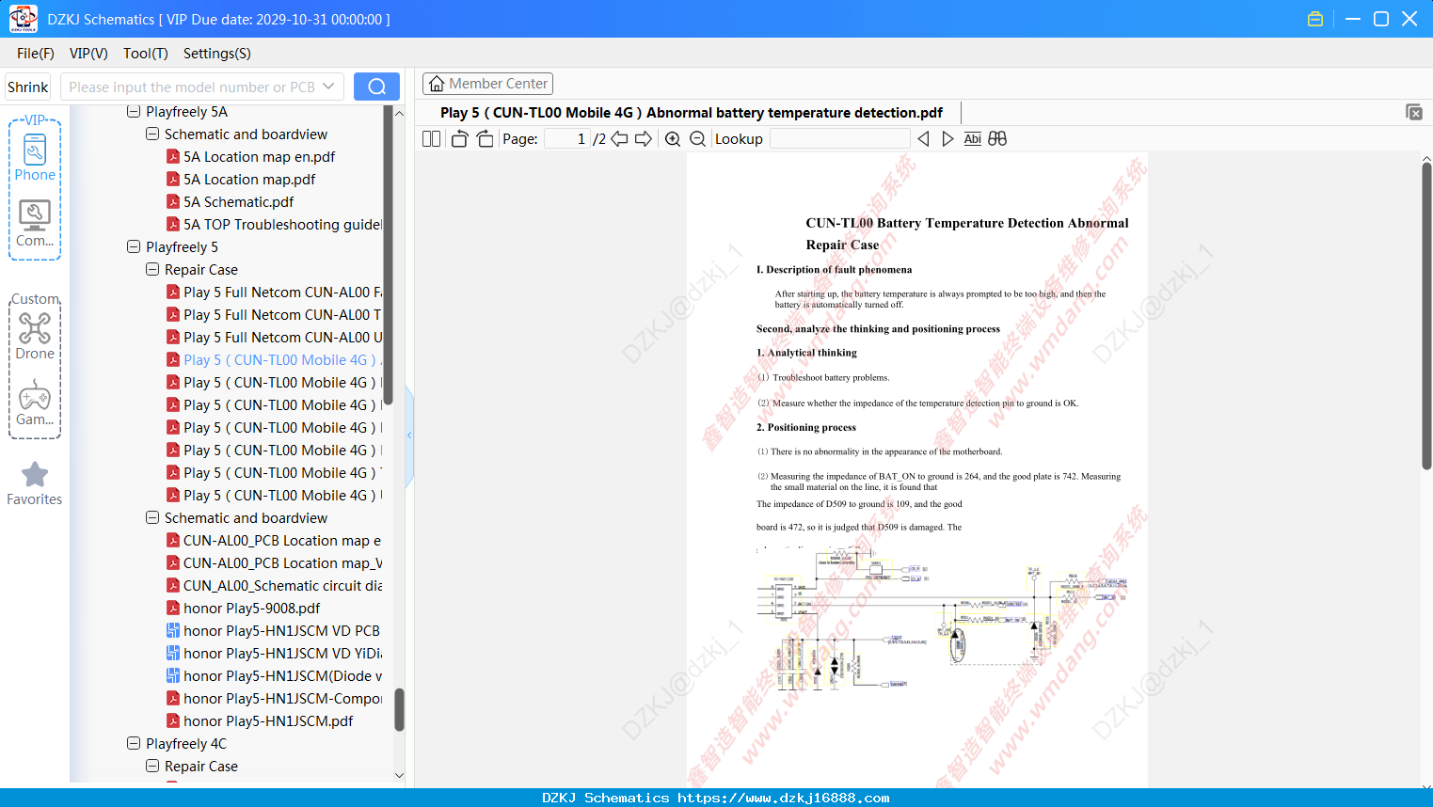Open the Phone category in sidebar
This screenshot has width=1433, height=807.
pyautogui.click(x=35, y=157)
